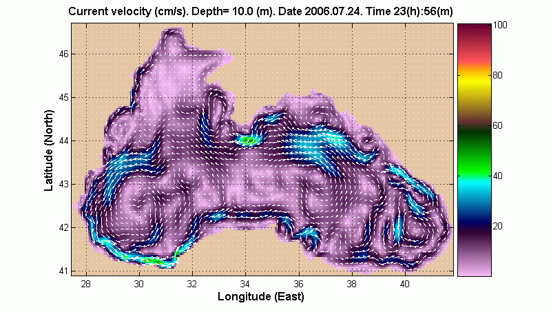Click the latitude tick label '41'
The height and width of the screenshot is (310, 551).
click(x=64, y=271)
